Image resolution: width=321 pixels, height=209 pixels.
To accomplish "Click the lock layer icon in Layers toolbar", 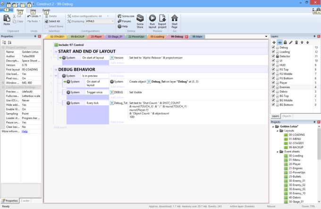I will pos(285,42).
